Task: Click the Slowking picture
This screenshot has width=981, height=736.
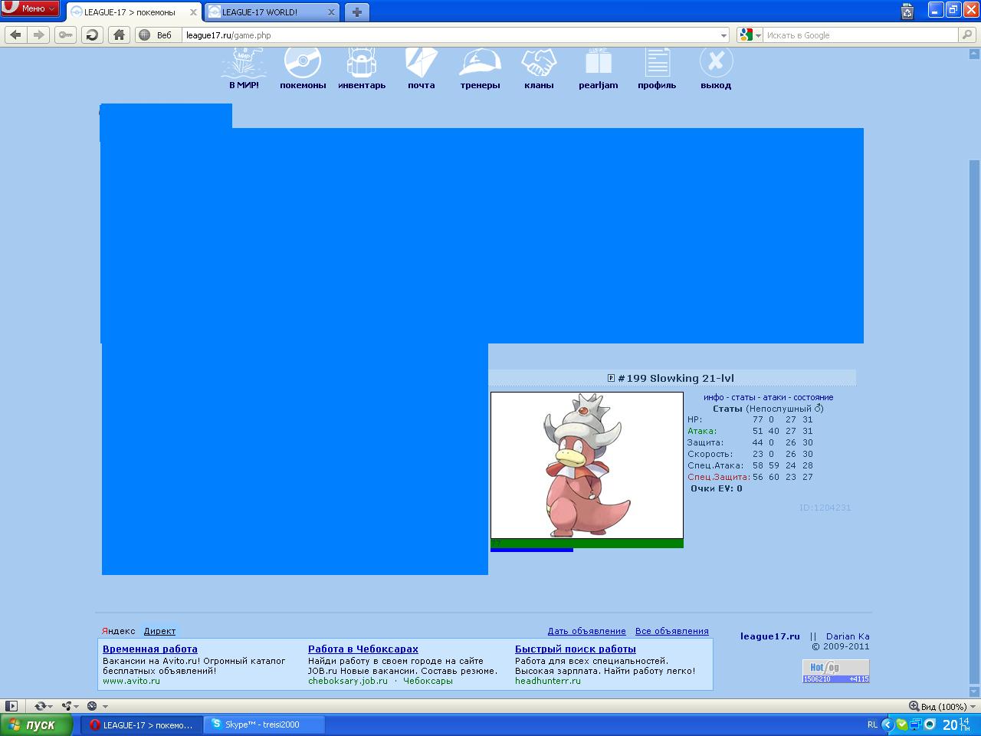Action: click(587, 465)
